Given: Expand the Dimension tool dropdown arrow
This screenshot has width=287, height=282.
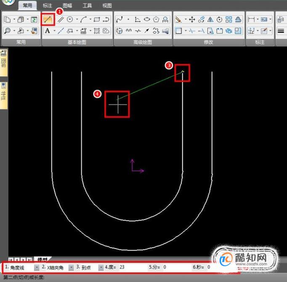Looking at the screenshot, I should (258, 19).
